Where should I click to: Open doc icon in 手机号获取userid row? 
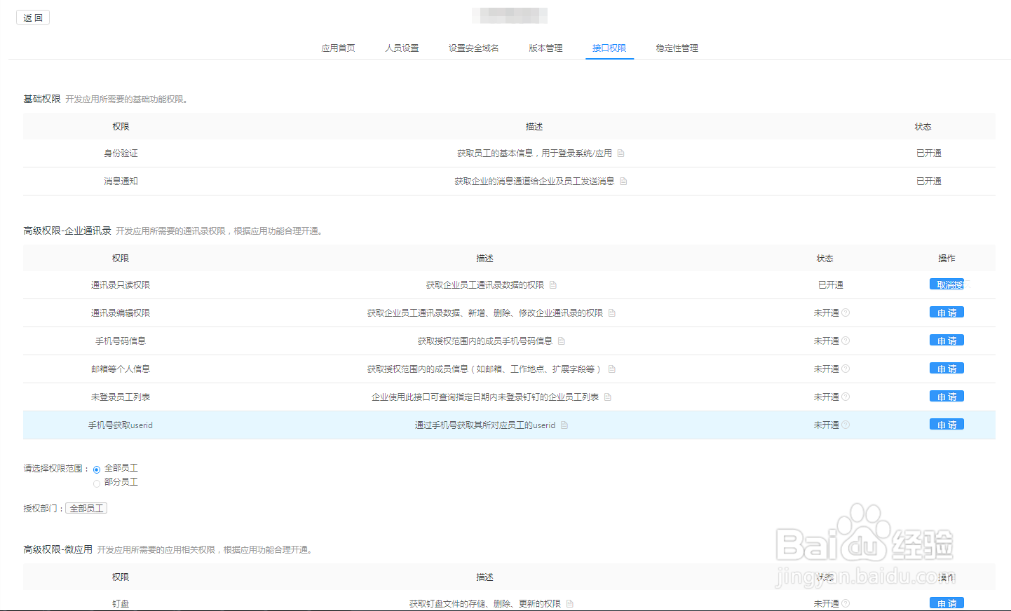(564, 425)
